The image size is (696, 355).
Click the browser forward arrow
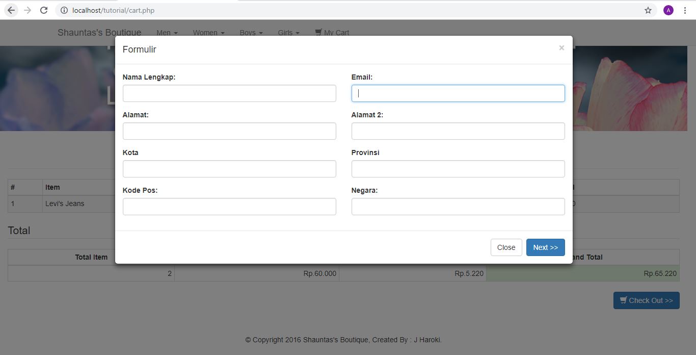coord(28,10)
